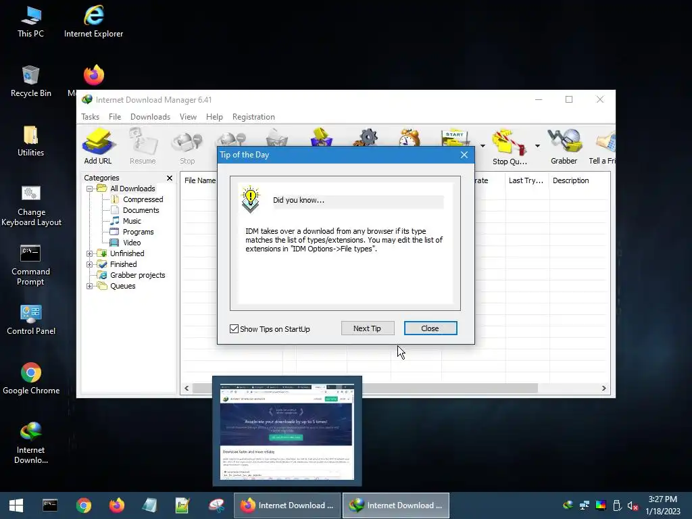Click the IDM Internet Download taskbar button

pos(396,505)
